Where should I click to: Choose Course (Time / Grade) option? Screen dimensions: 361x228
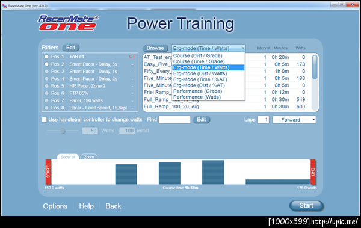[208, 61]
